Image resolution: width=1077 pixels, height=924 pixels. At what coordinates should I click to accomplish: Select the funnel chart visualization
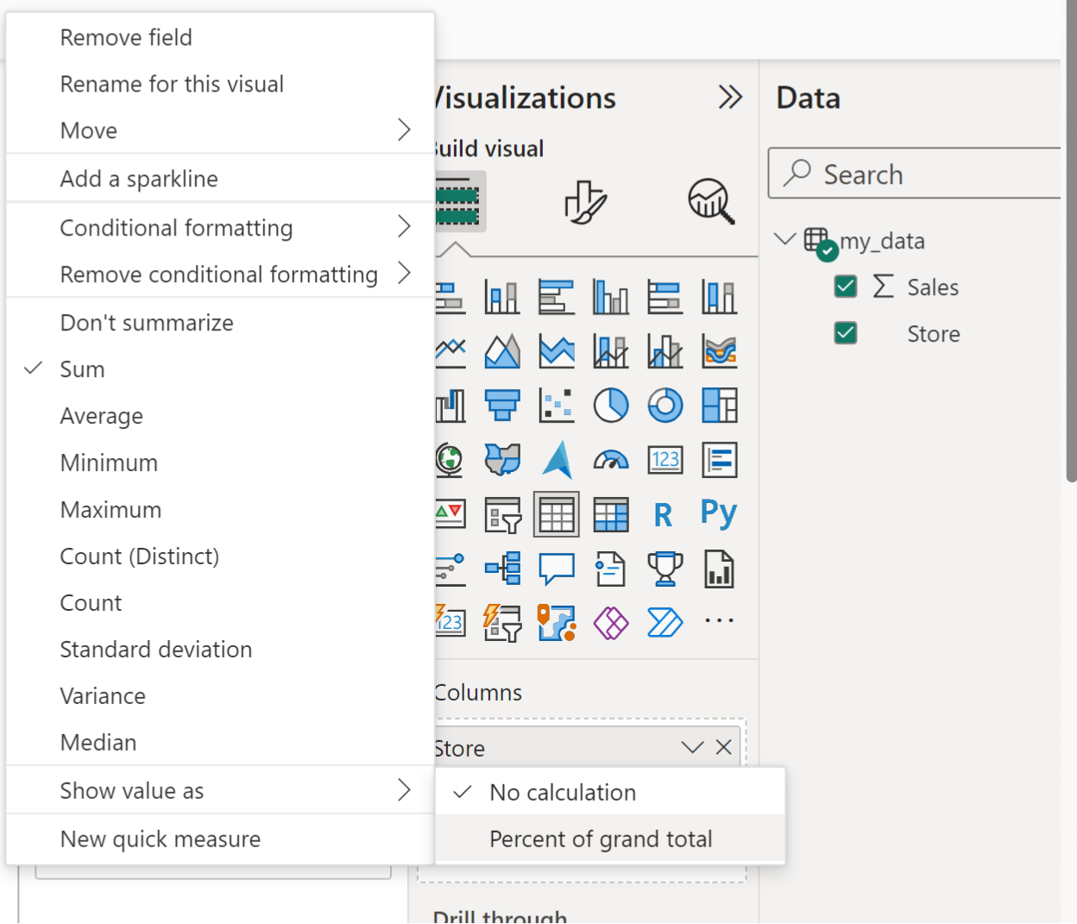pyautogui.click(x=502, y=405)
